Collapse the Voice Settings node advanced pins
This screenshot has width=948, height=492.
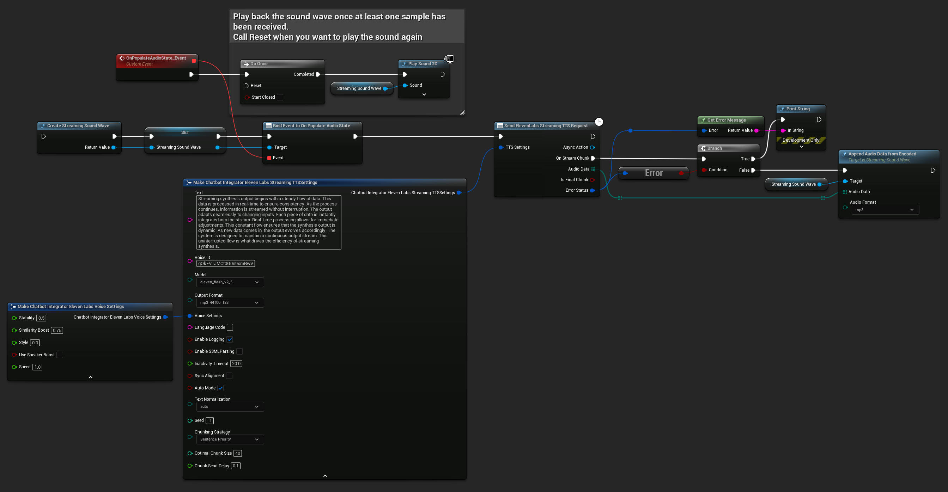click(x=91, y=377)
